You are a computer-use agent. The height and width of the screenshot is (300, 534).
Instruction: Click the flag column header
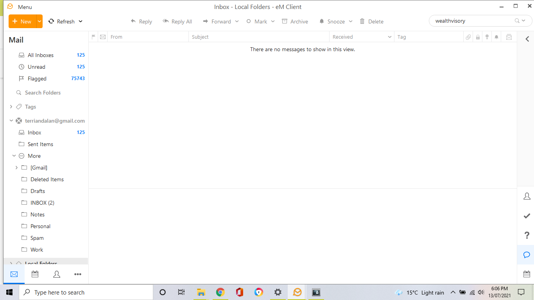pos(93,37)
